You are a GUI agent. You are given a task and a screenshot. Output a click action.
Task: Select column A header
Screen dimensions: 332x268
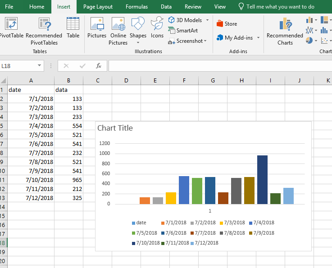coord(31,81)
